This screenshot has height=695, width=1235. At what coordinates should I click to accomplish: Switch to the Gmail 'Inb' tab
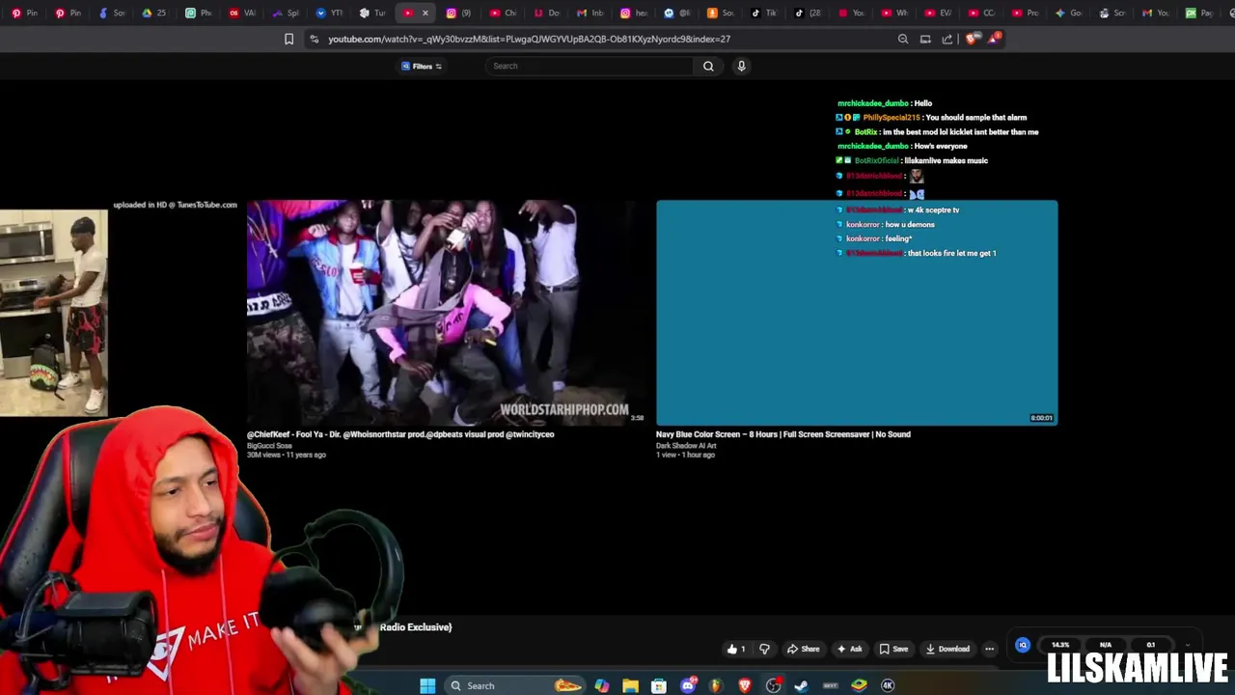pos(590,13)
